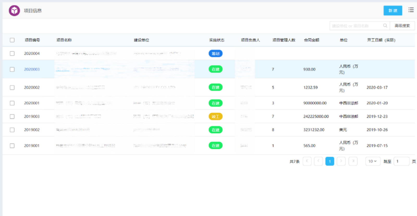Select page 1 in pagination
Viewport: 417px width, 216px height.
point(330,161)
